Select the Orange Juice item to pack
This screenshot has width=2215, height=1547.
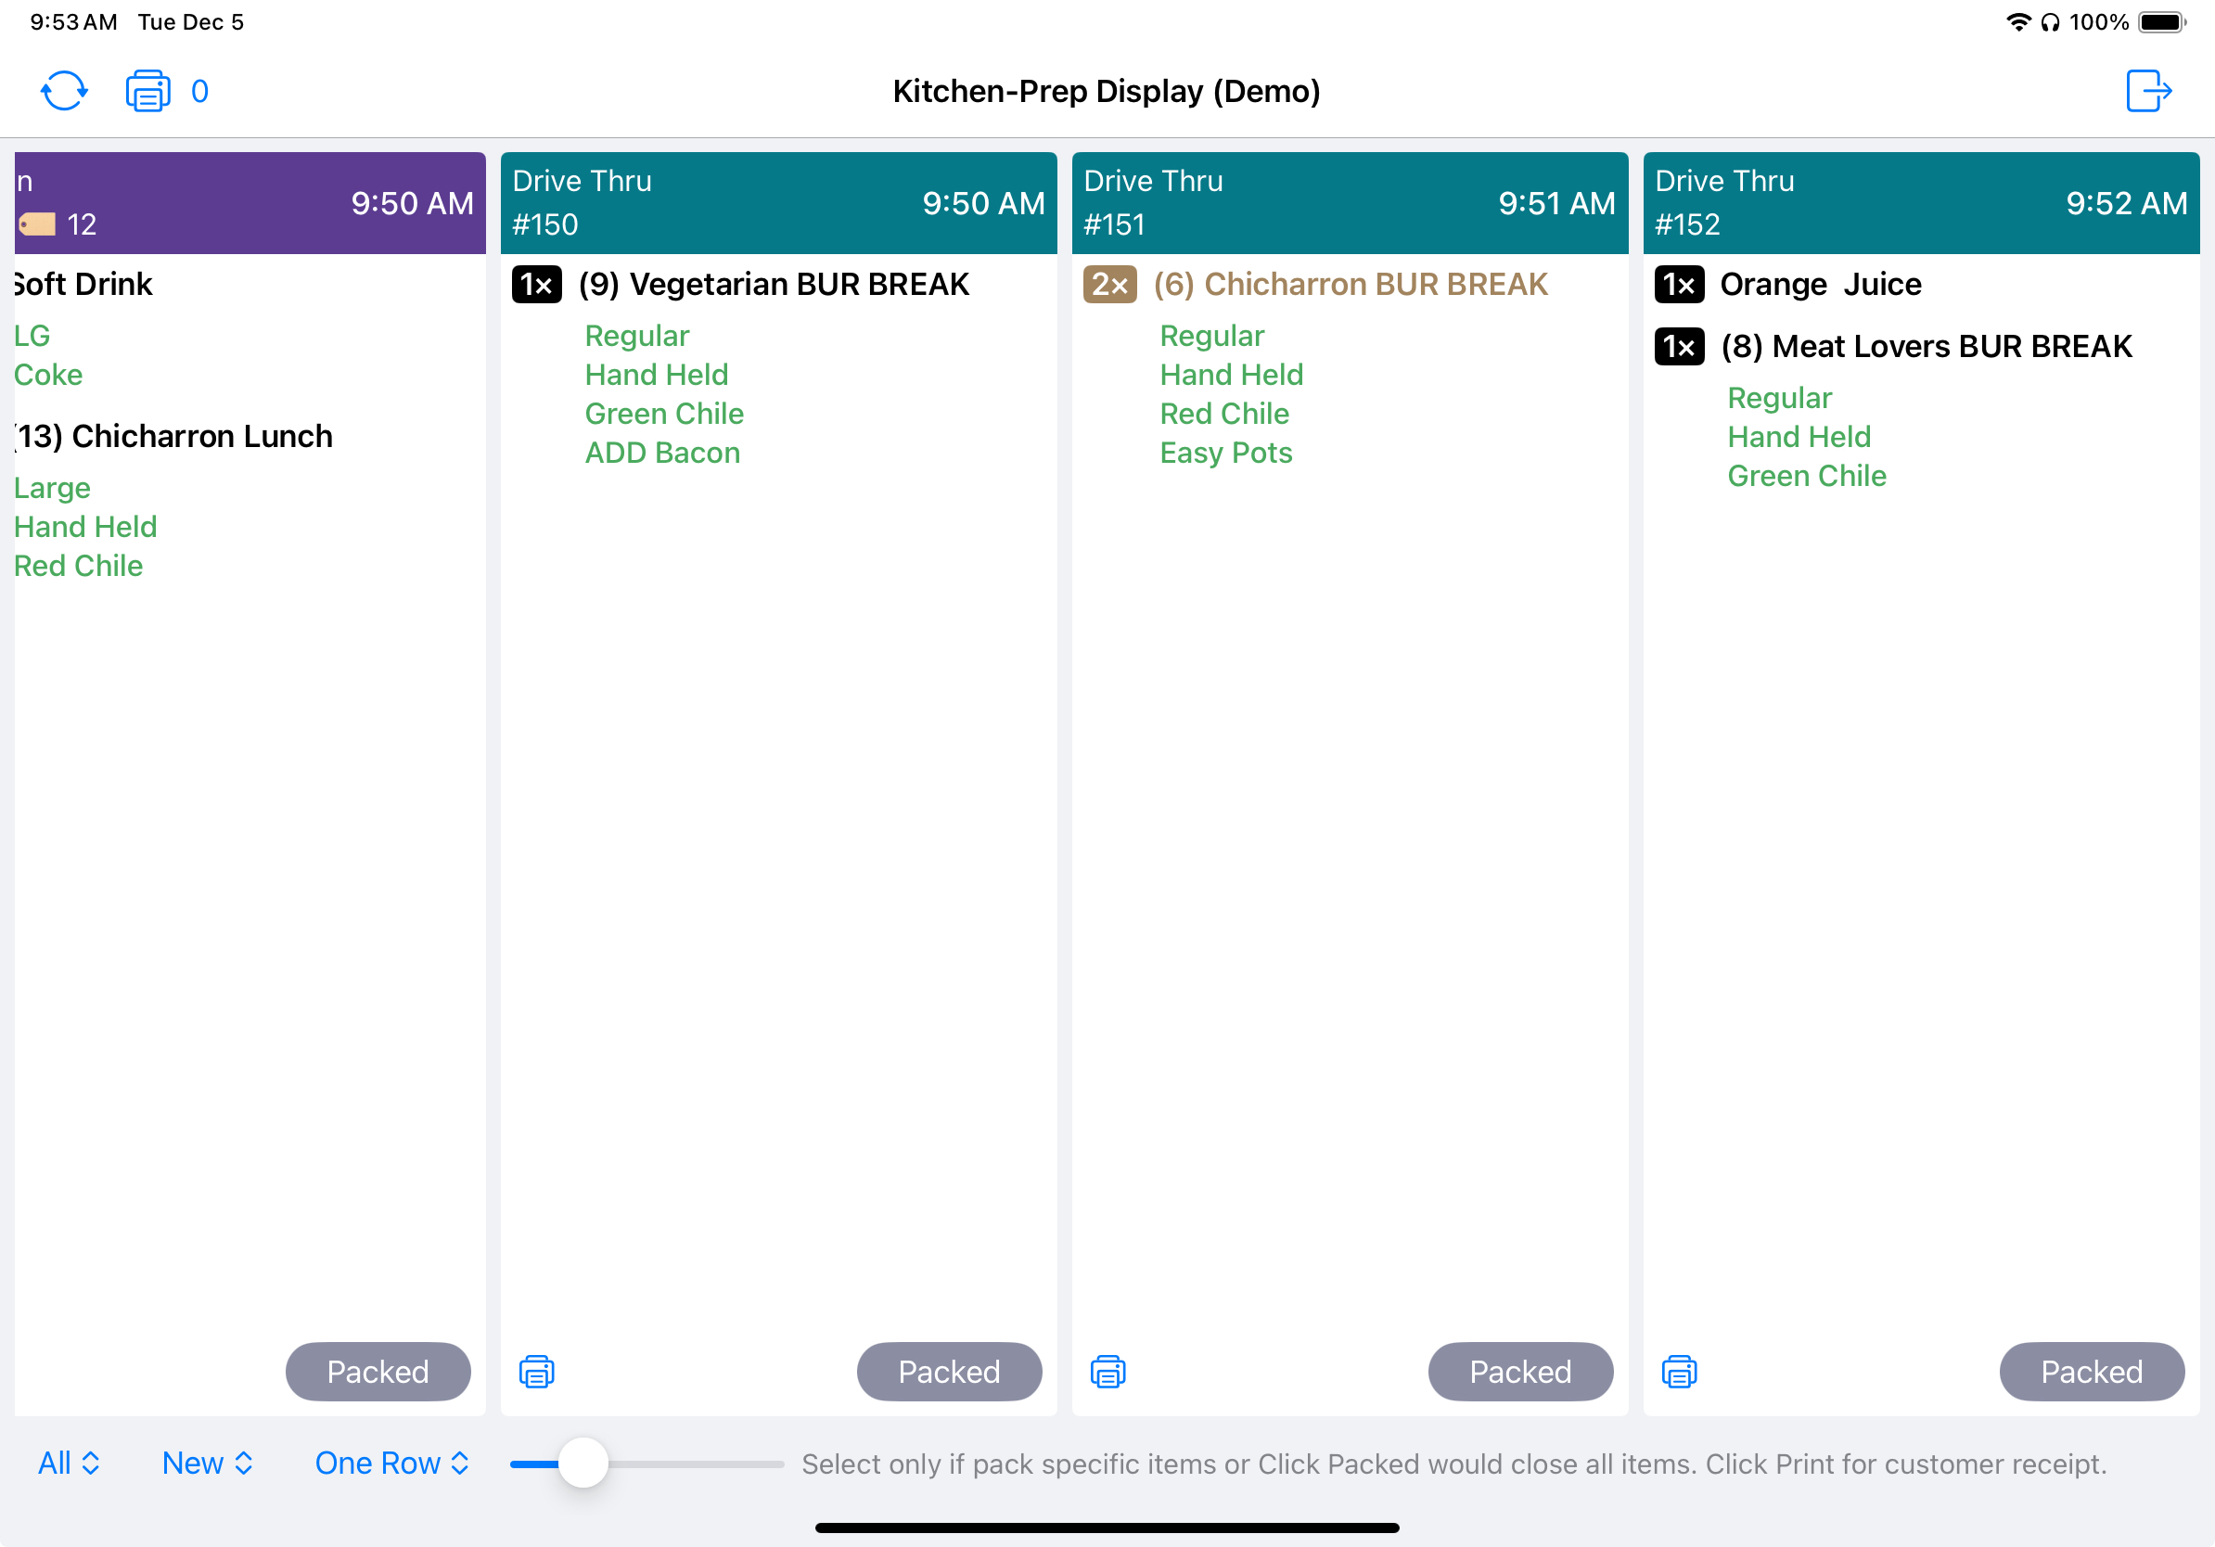[x=1820, y=285]
